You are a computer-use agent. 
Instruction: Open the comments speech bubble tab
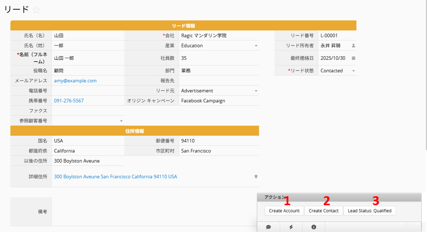pos(268,227)
